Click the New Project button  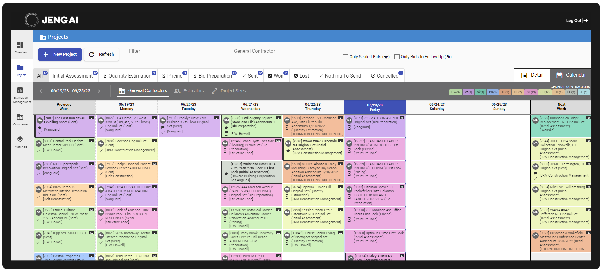coord(60,55)
